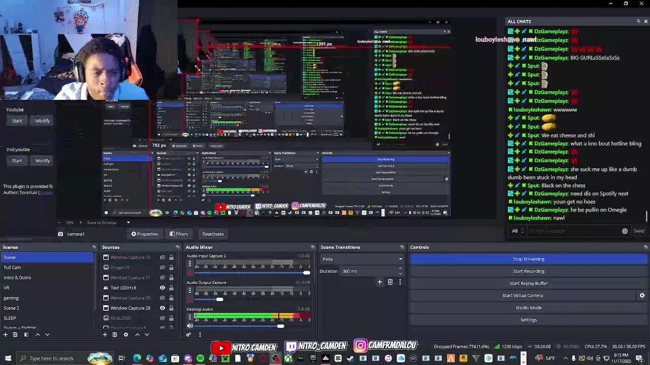Open Fade transition dropdown
650x365 pixels.
362,259
